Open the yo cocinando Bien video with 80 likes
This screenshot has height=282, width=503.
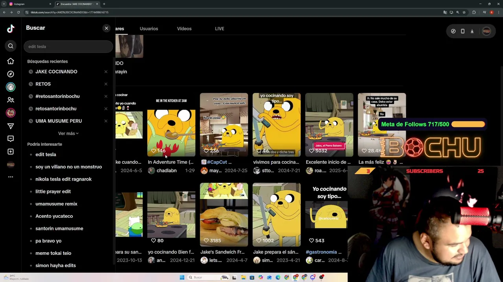(171, 215)
